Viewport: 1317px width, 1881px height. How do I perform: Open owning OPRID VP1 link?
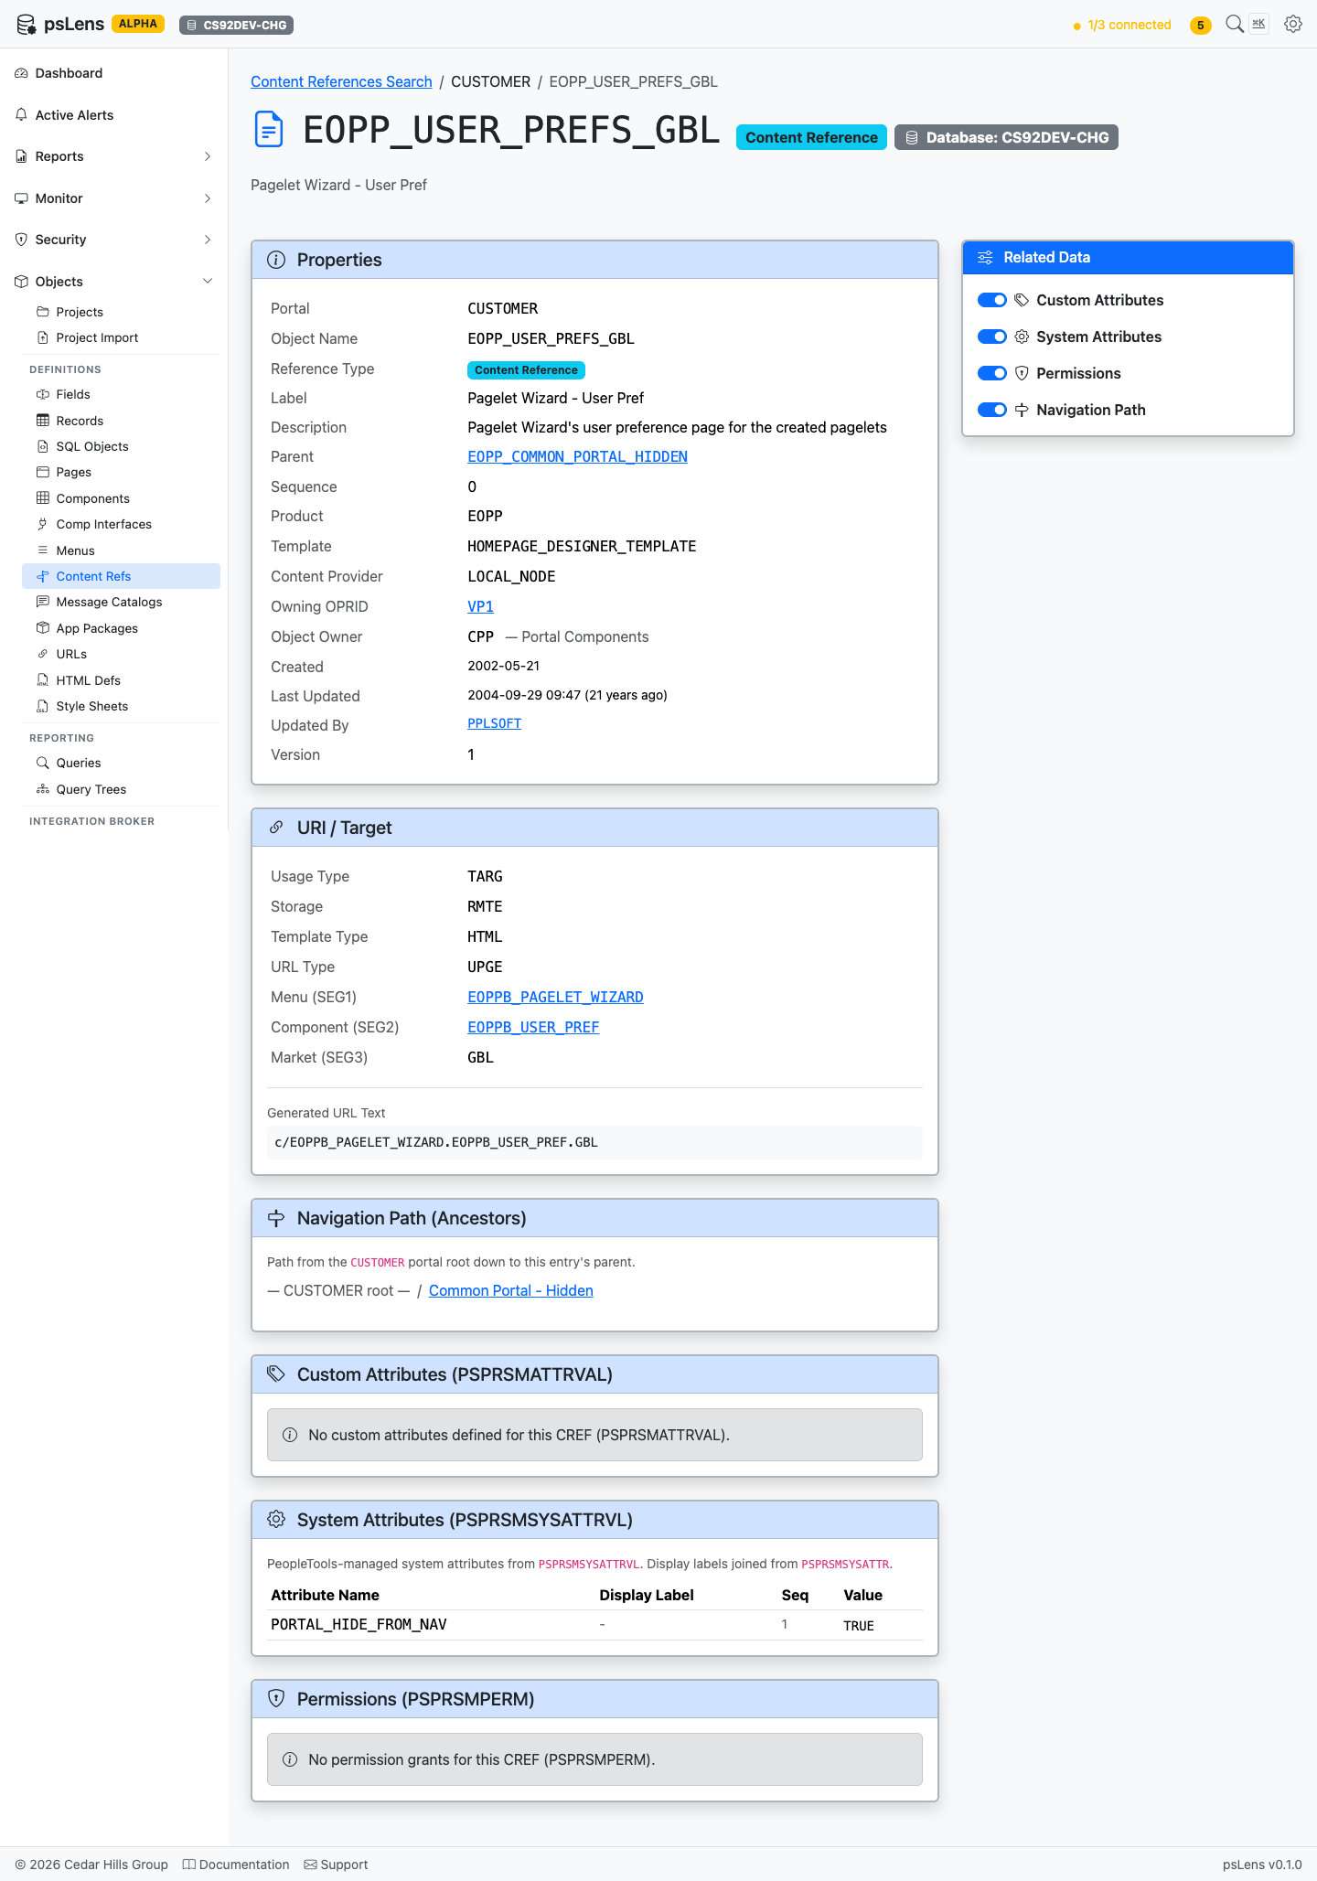(x=480, y=606)
